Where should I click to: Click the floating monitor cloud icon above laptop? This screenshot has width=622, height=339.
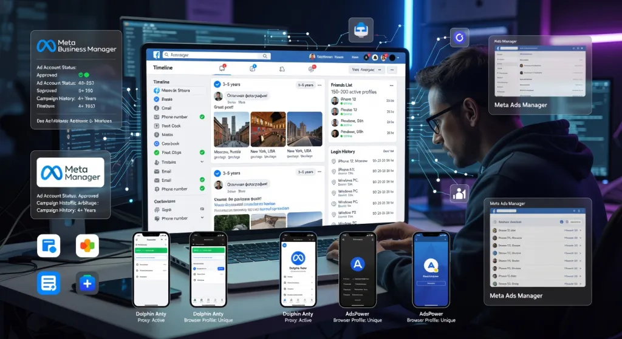[x=361, y=30]
